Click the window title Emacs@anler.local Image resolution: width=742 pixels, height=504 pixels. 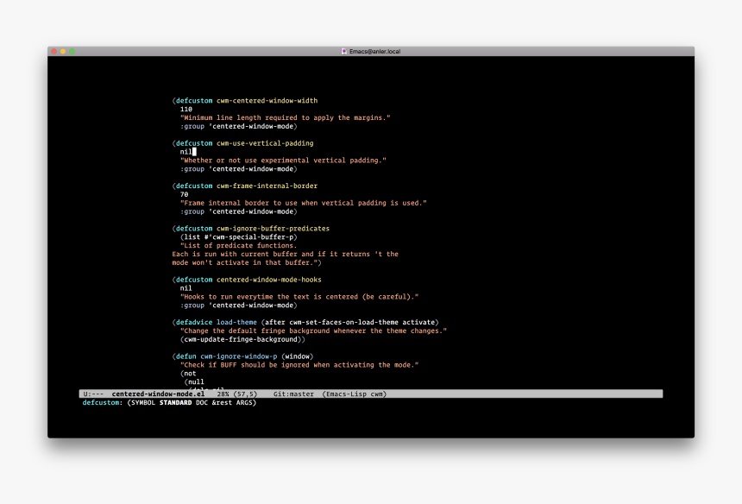coord(374,51)
